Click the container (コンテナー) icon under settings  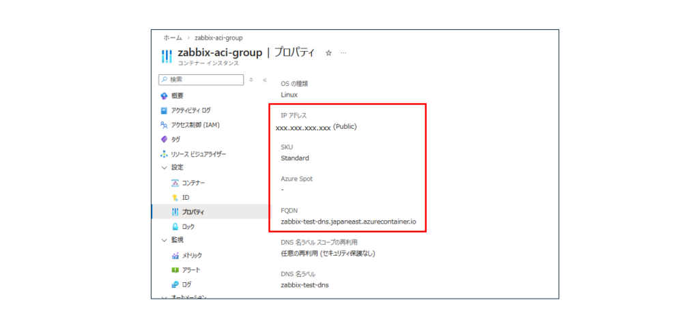(x=175, y=183)
